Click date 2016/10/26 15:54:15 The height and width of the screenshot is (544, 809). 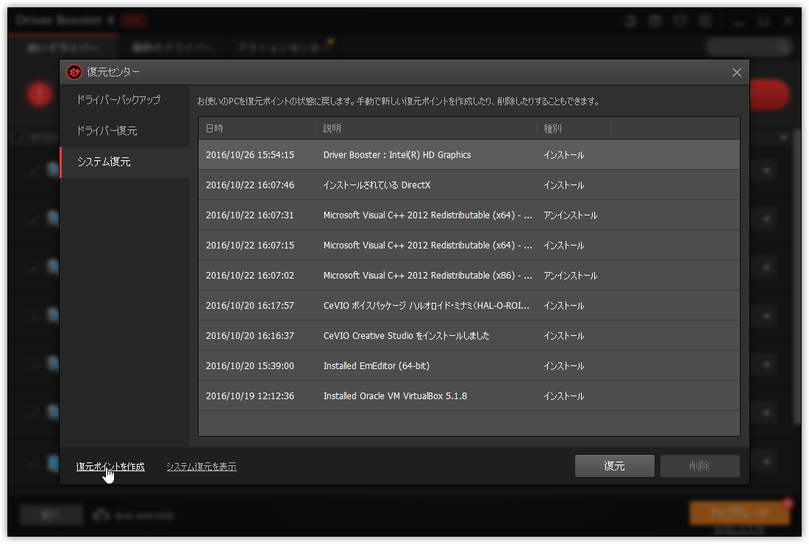(250, 154)
